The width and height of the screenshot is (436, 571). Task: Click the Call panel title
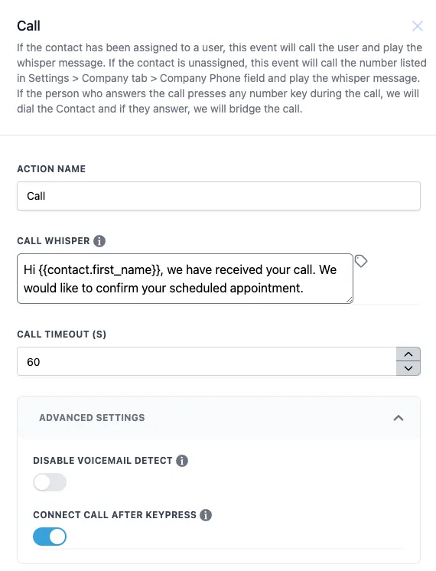tap(29, 26)
